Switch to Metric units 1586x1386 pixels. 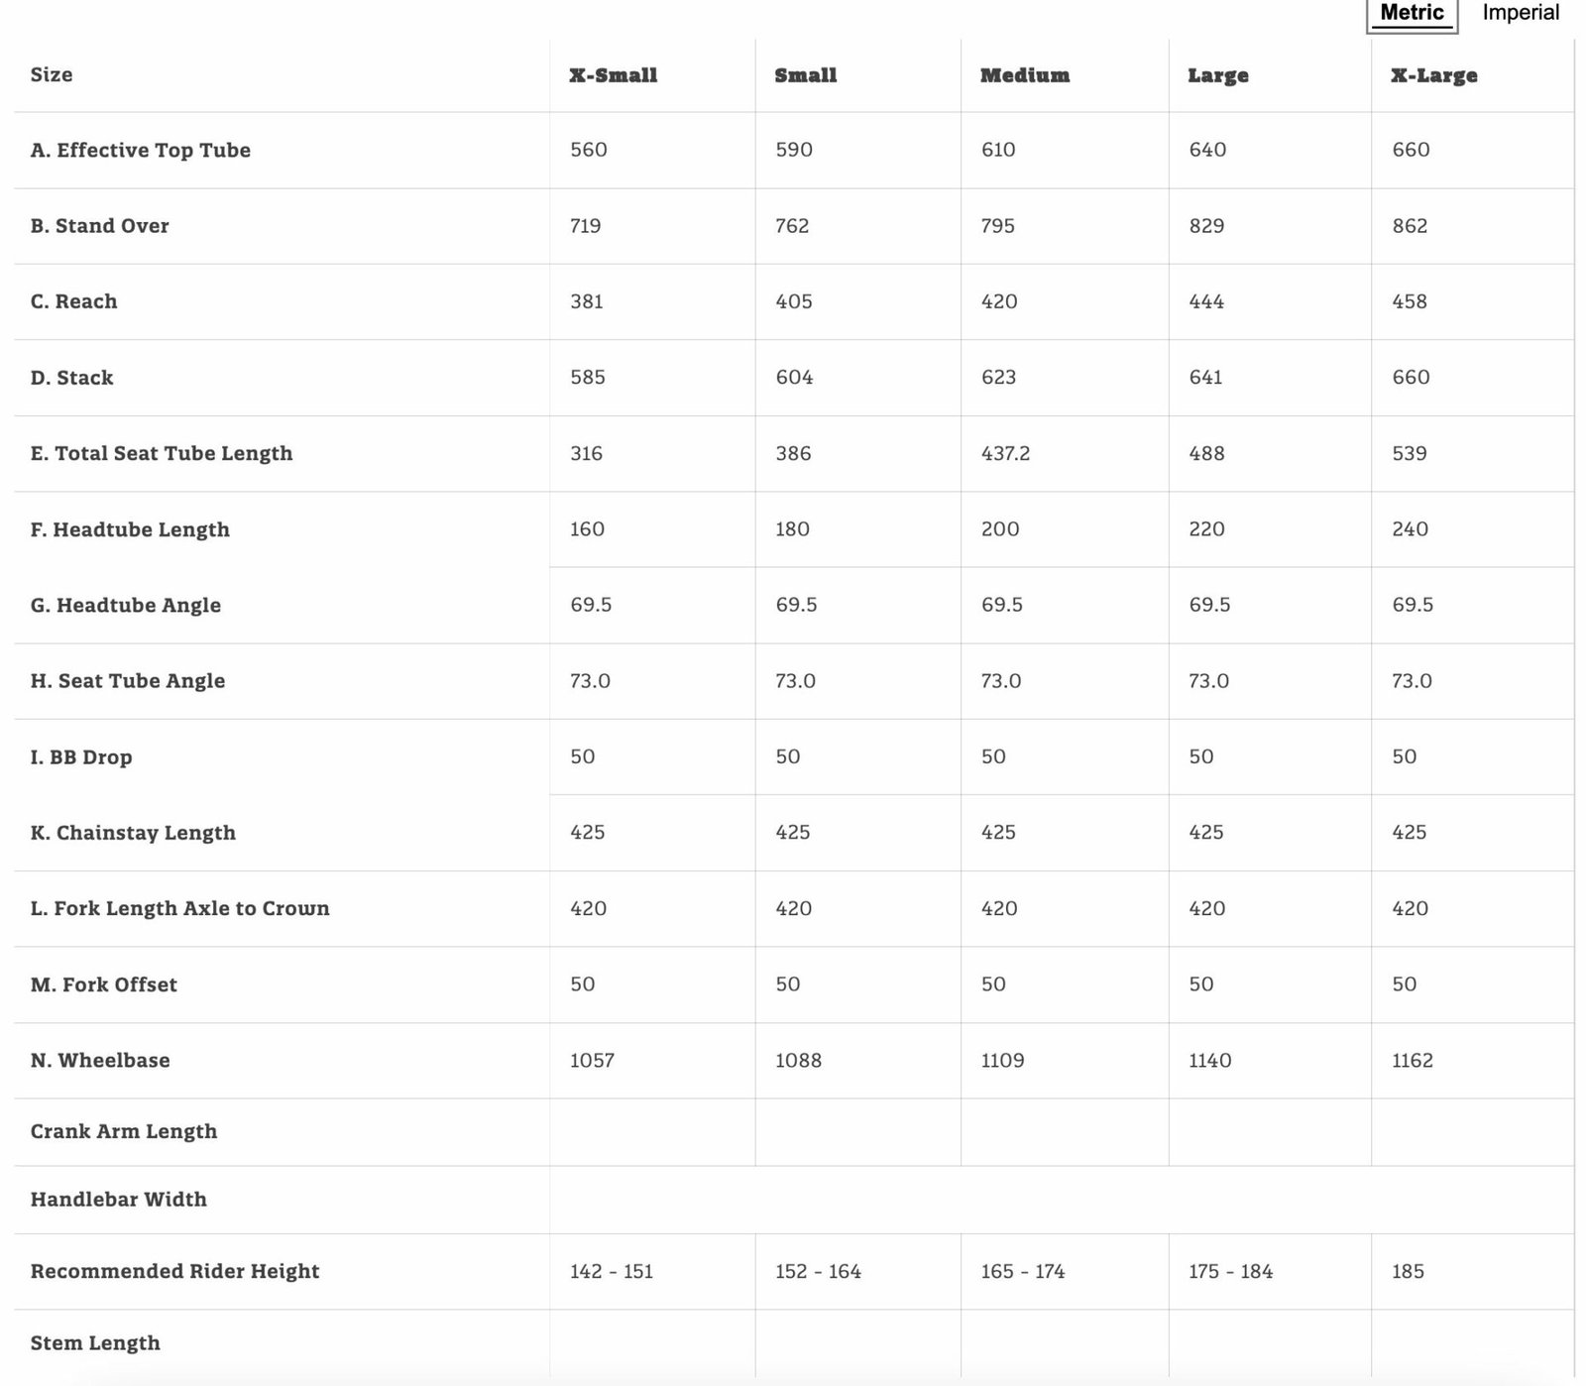(1412, 13)
